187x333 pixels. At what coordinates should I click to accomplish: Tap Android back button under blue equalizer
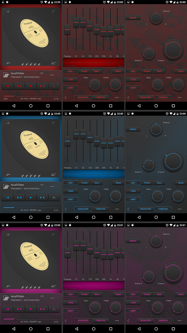(x=76, y=217)
